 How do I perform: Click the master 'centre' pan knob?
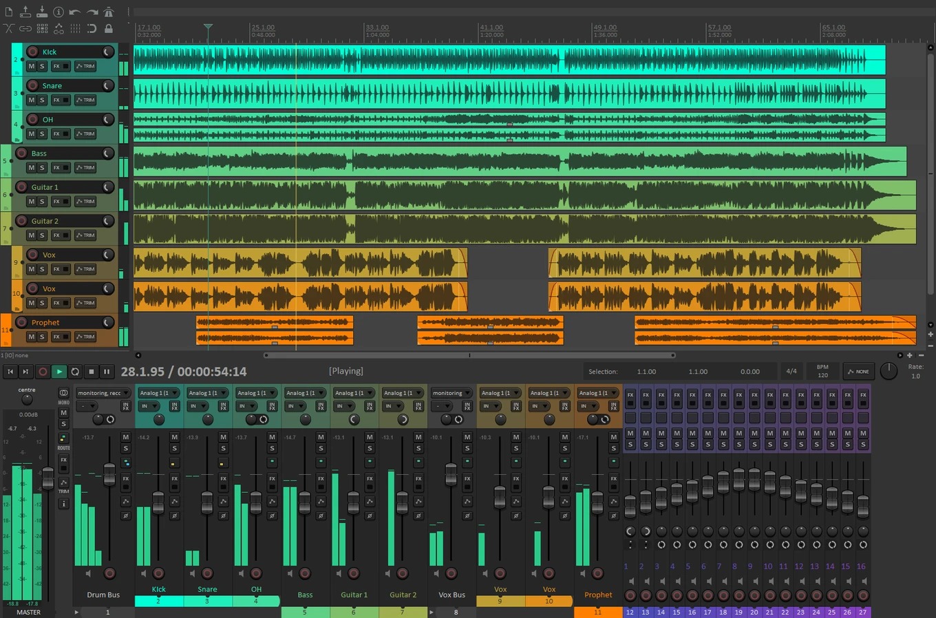(x=27, y=398)
